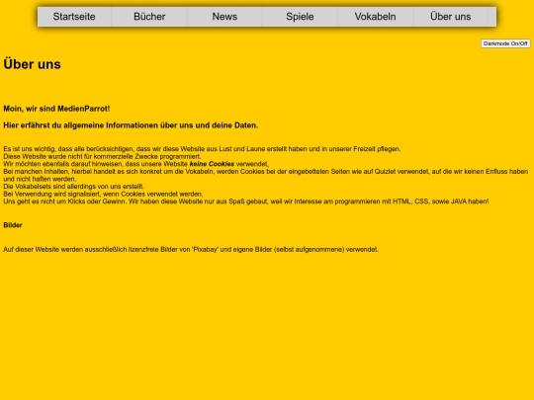Select the Über uns navigation item
This screenshot has height=400, width=534.
pyautogui.click(x=451, y=17)
